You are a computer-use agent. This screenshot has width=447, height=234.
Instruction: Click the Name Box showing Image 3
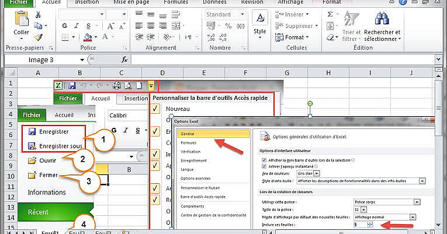(x=42, y=60)
